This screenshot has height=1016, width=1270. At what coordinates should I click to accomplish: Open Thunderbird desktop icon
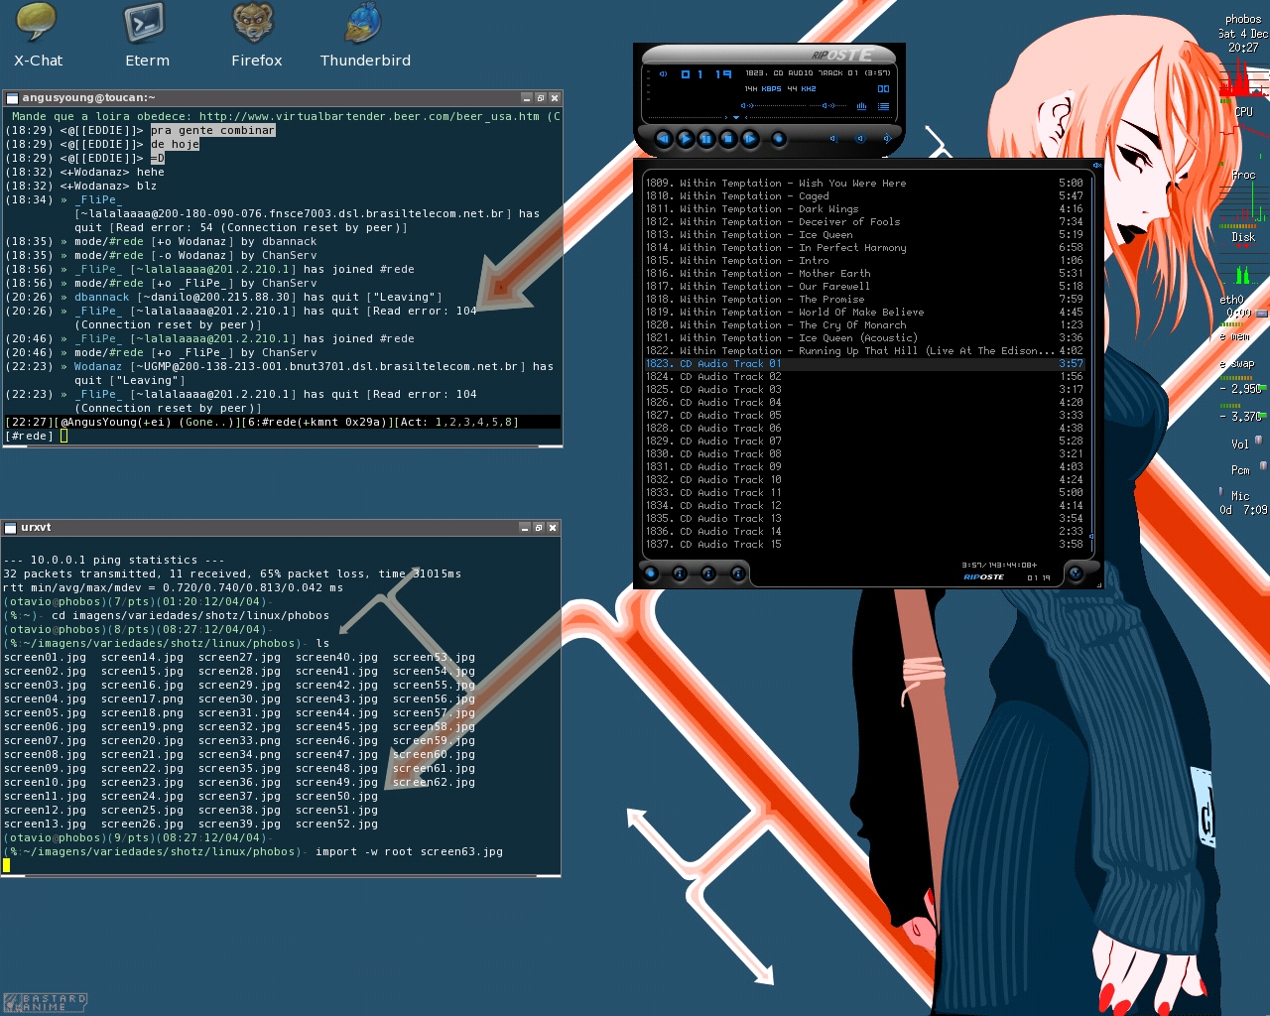click(365, 35)
